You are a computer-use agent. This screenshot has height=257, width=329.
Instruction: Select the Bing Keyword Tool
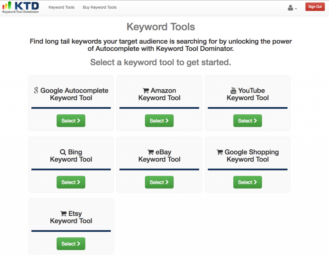coord(71,182)
